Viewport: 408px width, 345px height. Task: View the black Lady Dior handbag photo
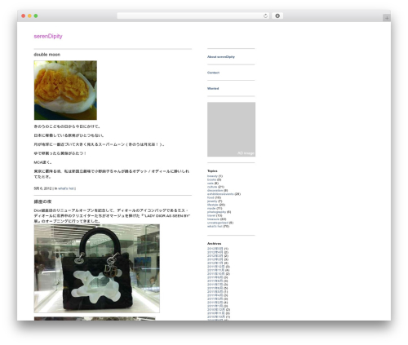coord(97,268)
